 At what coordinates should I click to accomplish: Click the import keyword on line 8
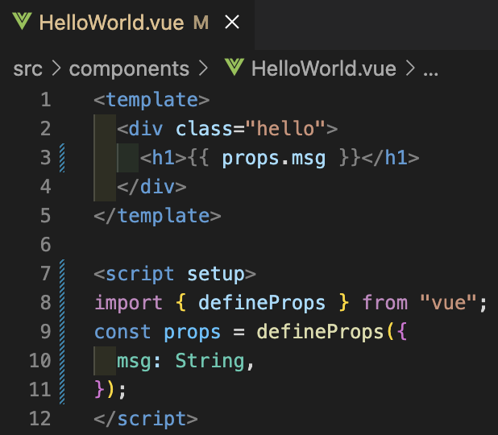click(x=129, y=303)
